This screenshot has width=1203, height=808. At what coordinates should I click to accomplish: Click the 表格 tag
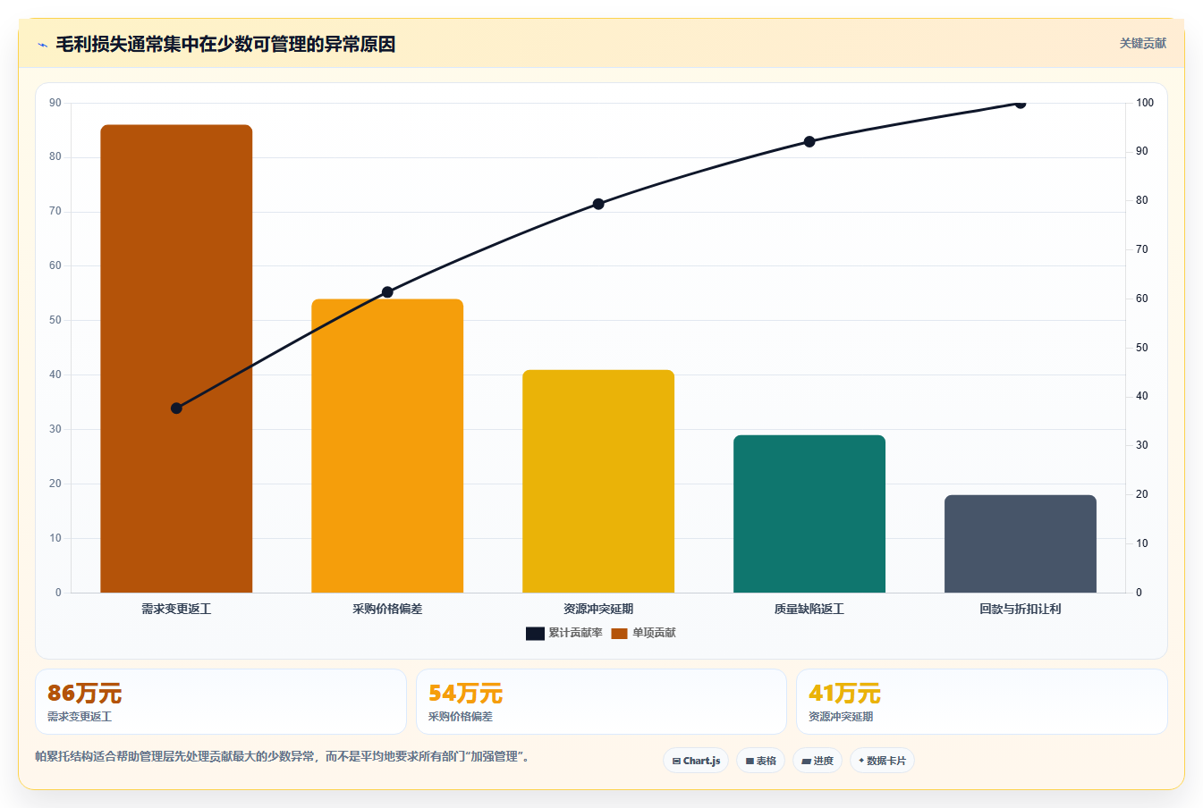click(761, 761)
